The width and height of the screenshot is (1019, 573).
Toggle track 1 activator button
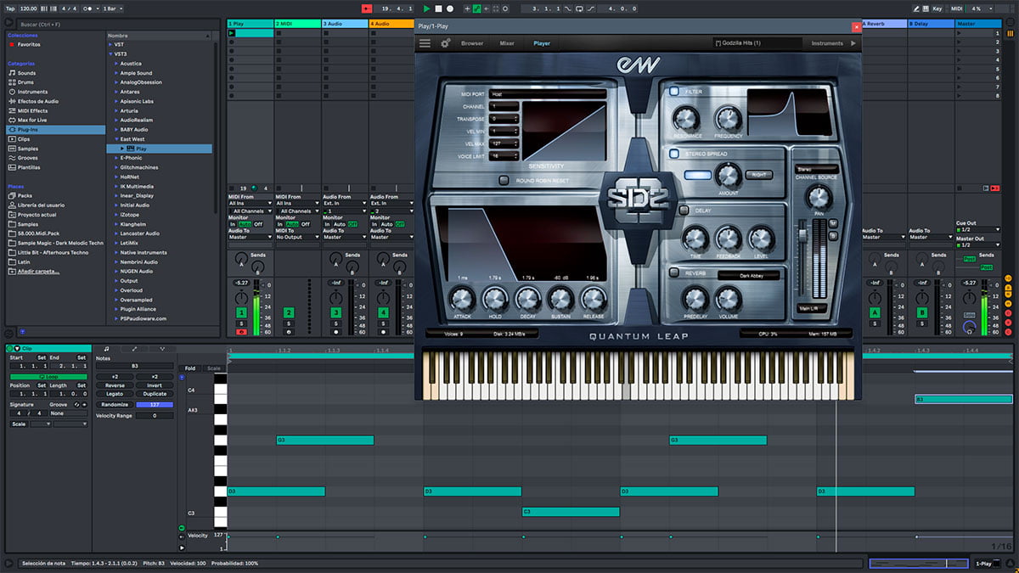(241, 313)
